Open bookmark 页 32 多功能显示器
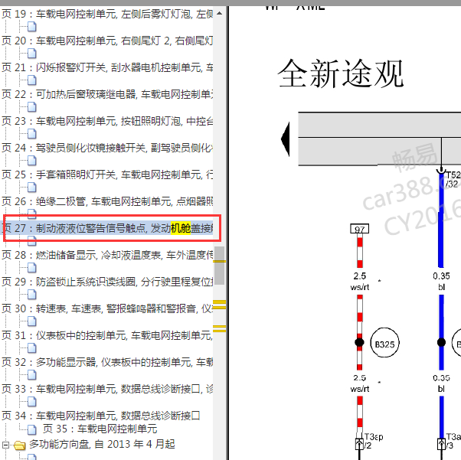The height and width of the screenshot is (460, 461). (107, 362)
